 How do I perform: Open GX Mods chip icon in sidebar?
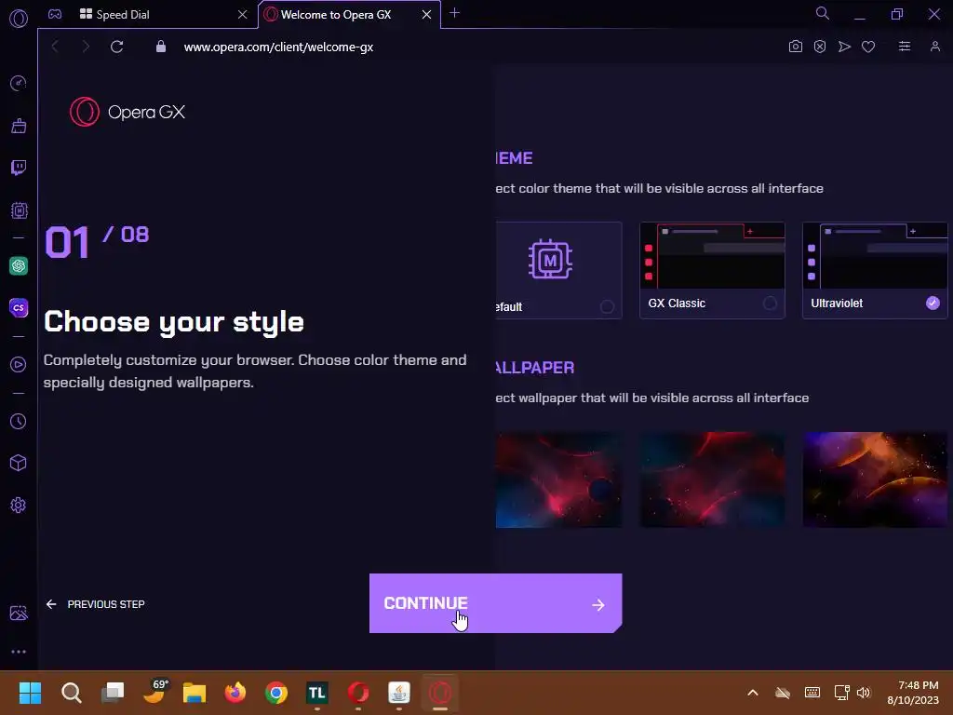pos(19,210)
